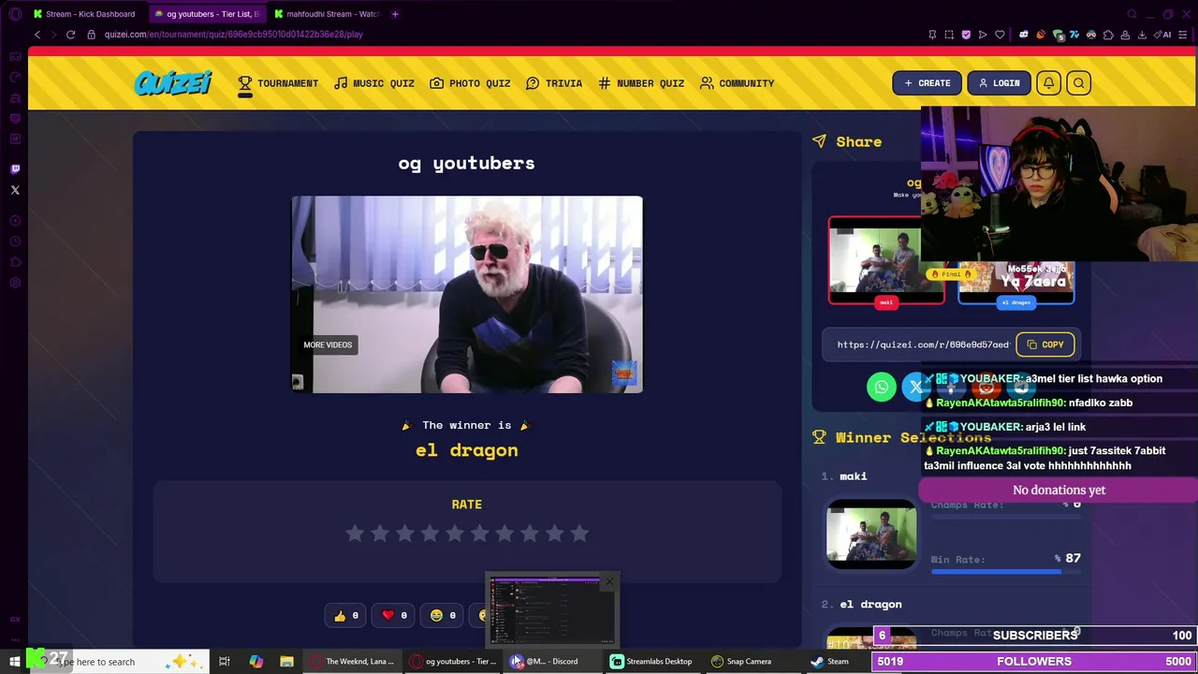Open the maki winner selection thumbnail
The image size is (1198, 674).
pos(871,534)
